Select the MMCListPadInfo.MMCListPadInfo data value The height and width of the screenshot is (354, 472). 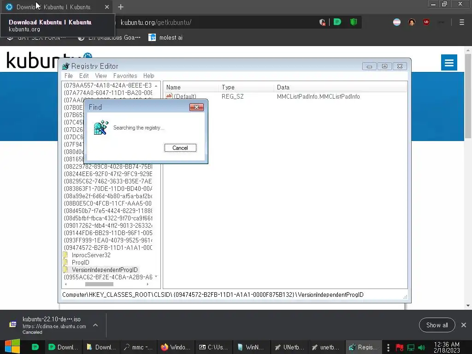[318, 97]
